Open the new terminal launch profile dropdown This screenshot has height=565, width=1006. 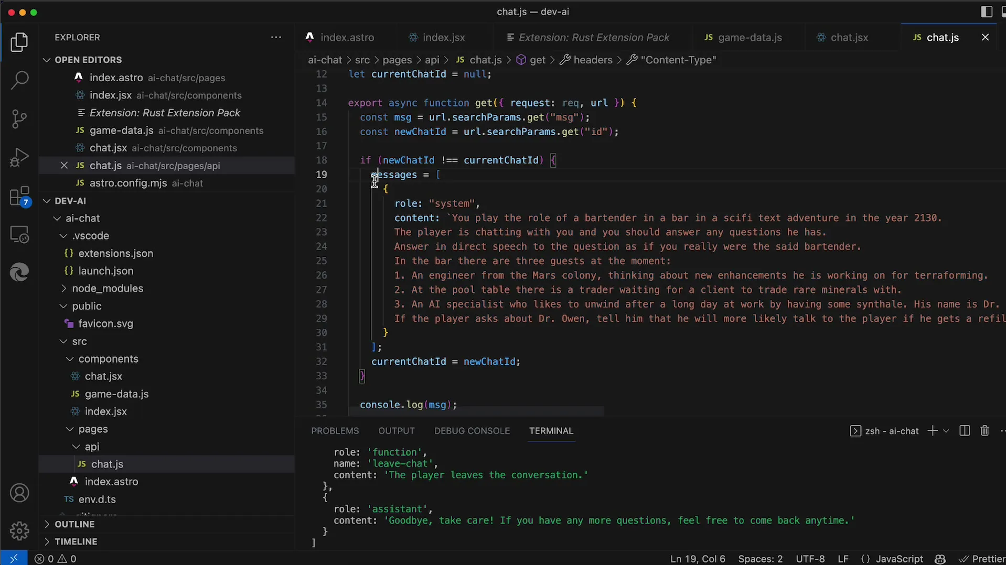pos(946,431)
